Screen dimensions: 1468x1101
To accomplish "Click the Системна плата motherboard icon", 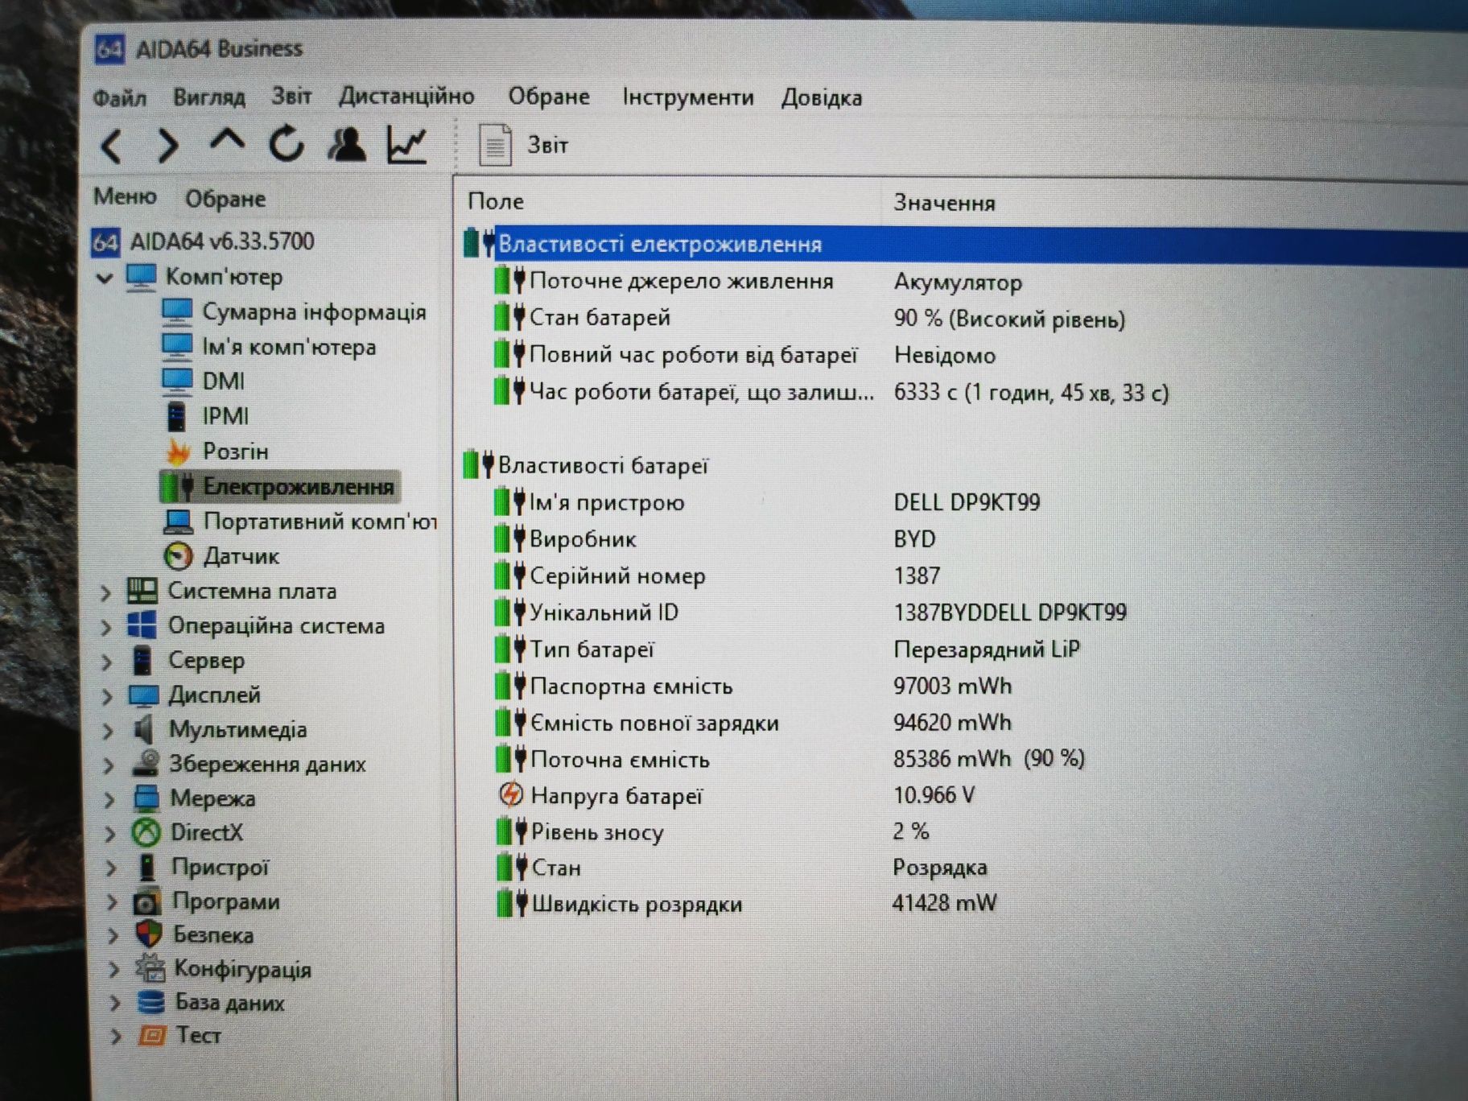I will (x=142, y=592).
